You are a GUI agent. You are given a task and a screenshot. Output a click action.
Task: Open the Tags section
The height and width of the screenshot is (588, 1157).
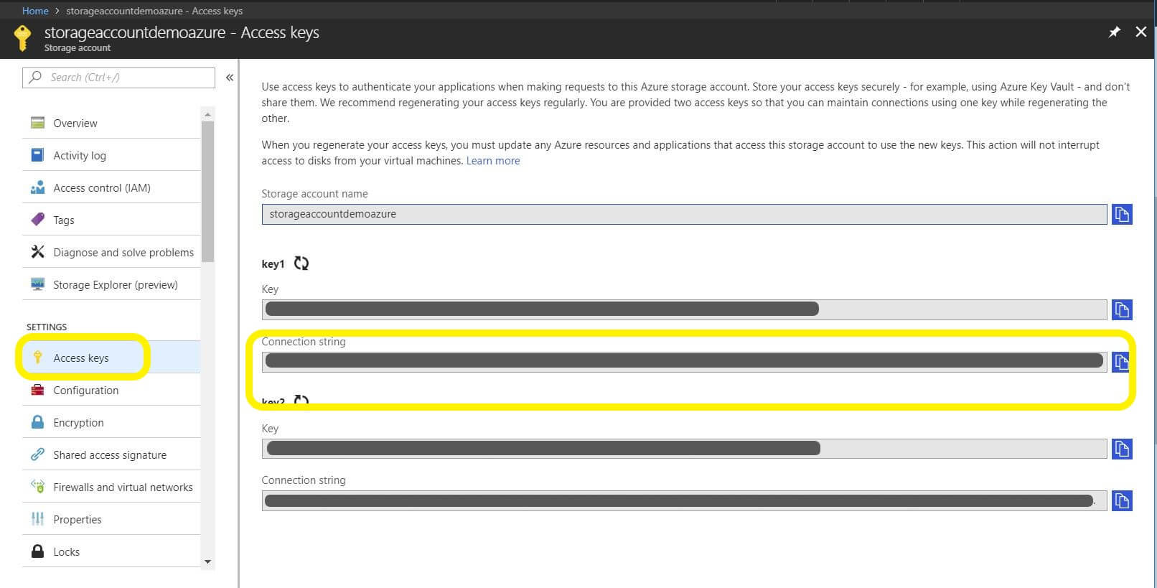coord(111,220)
